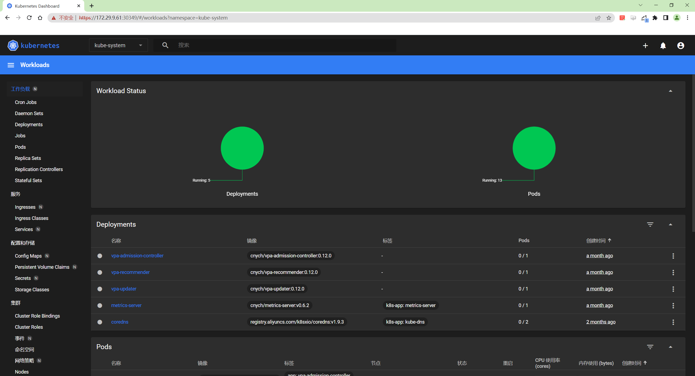The height and width of the screenshot is (376, 695).
Task: Select Config Maps in sidebar
Action: 28,256
